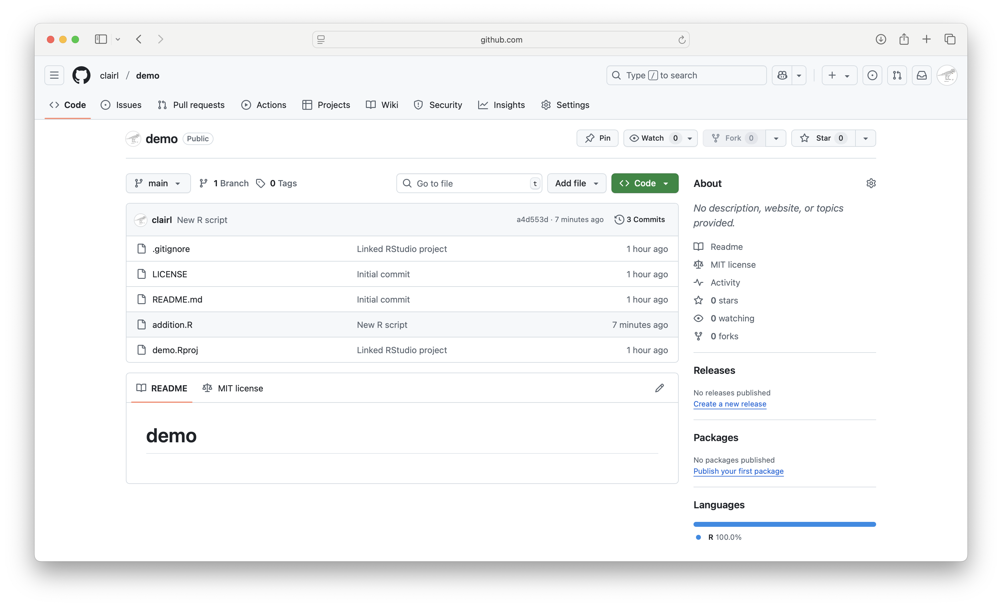Click the README edit pencil icon
This screenshot has width=1002, height=607.
pos(659,388)
